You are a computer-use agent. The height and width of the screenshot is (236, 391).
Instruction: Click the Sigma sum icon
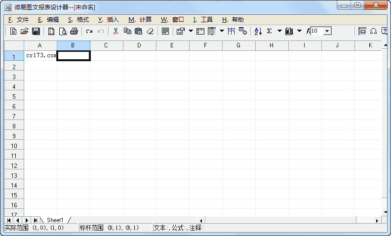[270, 31]
